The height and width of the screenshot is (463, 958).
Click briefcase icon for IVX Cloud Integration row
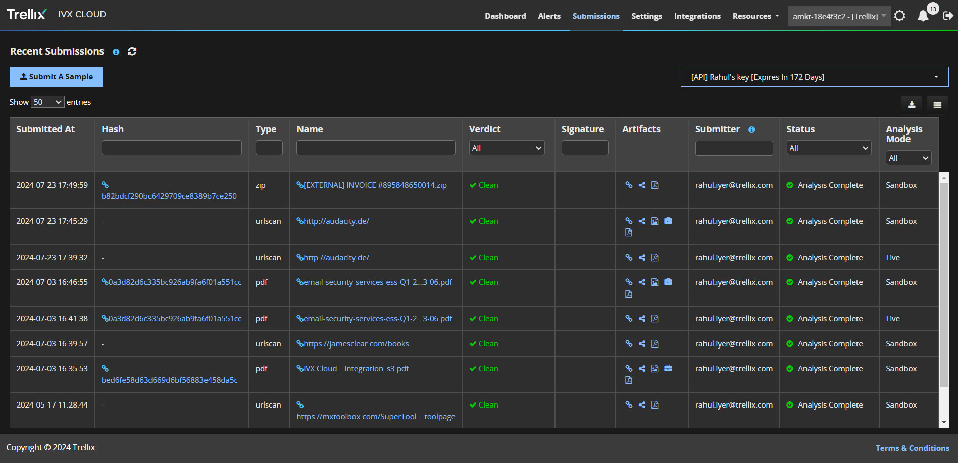click(x=668, y=369)
